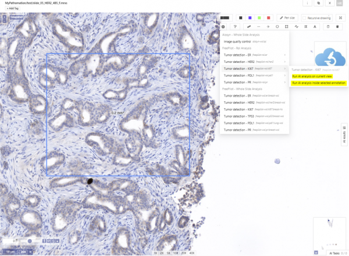Image resolution: width=349 pixels, height=256 pixels.
Task: Pick the red annotation color swatch
Action: pyautogui.click(x=268, y=18)
